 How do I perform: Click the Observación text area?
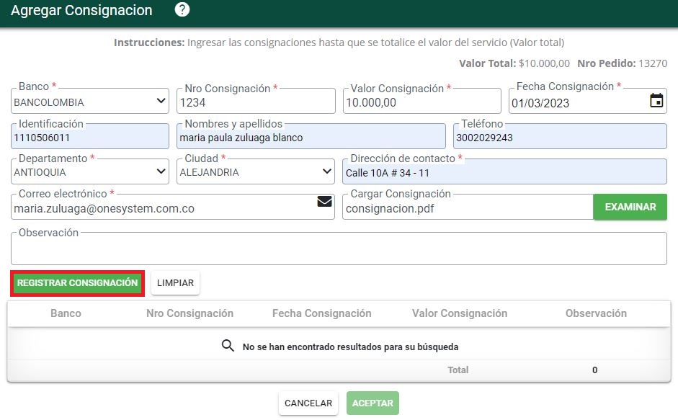point(339,249)
